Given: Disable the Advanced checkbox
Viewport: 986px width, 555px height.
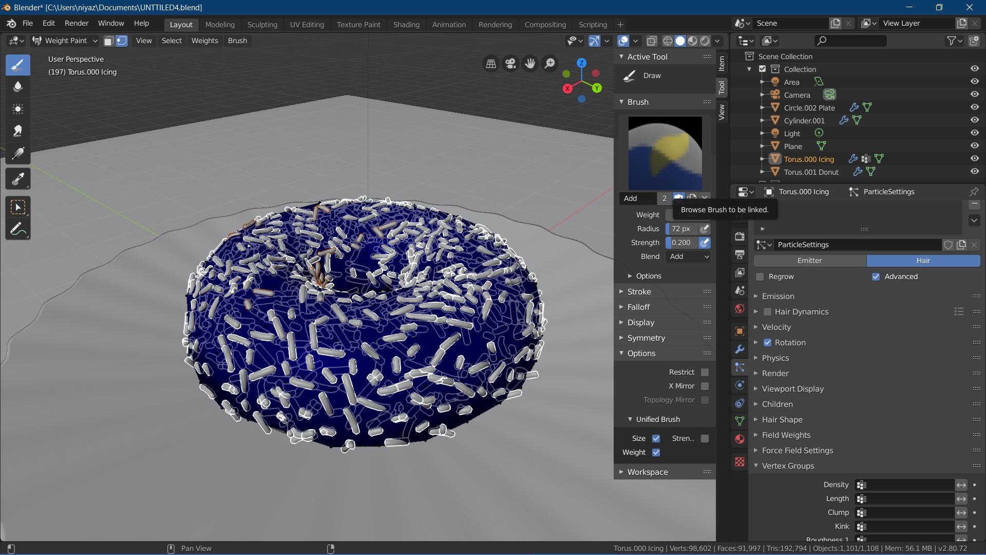Looking at the screenshot, I should (876, 276).
